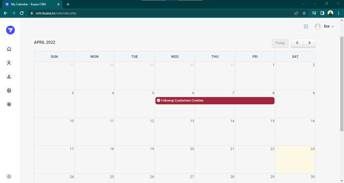Reload the calendar page
The height and width of the screenshot is (183, 344).
coord(21,13)
